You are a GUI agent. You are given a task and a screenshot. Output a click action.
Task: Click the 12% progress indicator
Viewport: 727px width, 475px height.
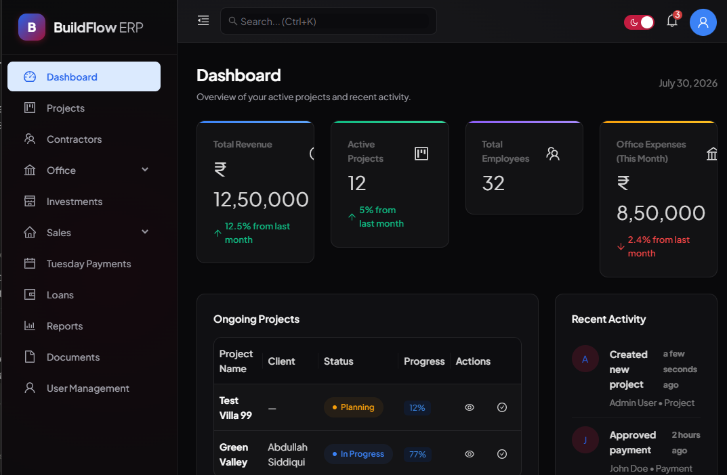coord(417,408)
